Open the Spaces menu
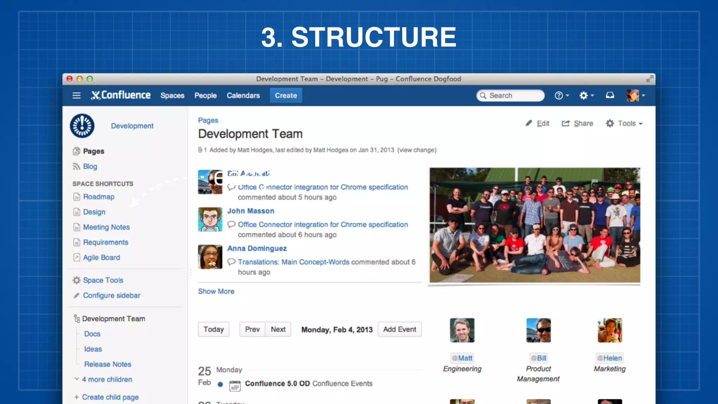This screenshot has height=404, width=718. (x=172, y=95)
